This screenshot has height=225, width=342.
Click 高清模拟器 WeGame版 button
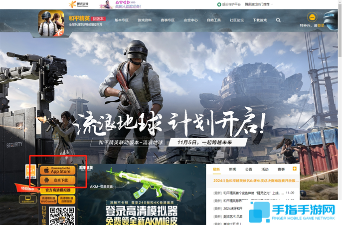(x=48, y=200)
